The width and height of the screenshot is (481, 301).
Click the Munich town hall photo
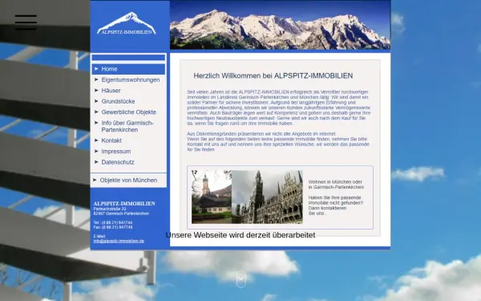tap(267, 197)
